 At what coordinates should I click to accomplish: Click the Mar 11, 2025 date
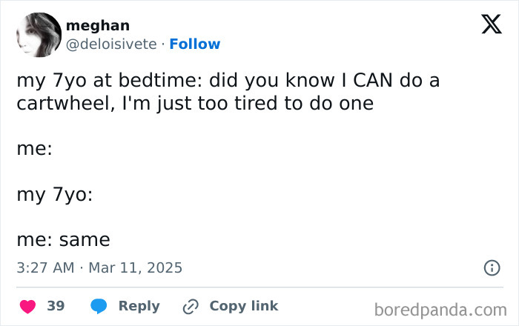coord(135,267)
